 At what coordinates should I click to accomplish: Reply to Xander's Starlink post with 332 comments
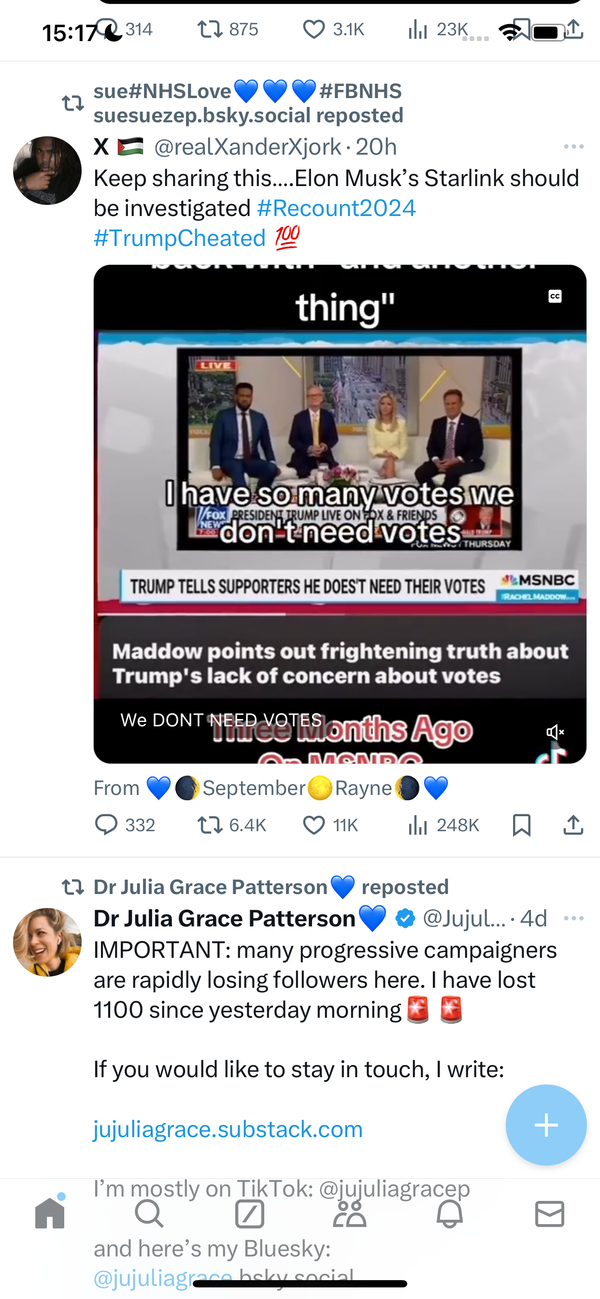click(125, 825)
